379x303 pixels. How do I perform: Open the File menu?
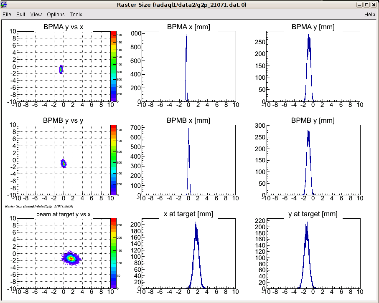coord(7,15)
